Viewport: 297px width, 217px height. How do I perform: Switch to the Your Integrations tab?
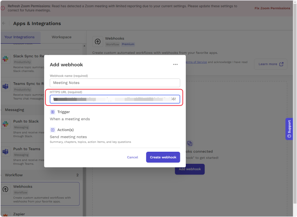19,37
